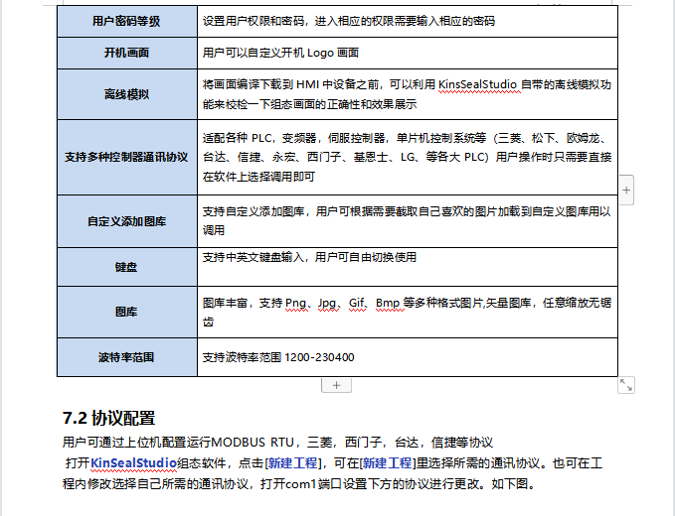Add table column with right-edge plus button
Image resolution: width=675 pixels, height=516 pixels.
click(x=626, y=190)
